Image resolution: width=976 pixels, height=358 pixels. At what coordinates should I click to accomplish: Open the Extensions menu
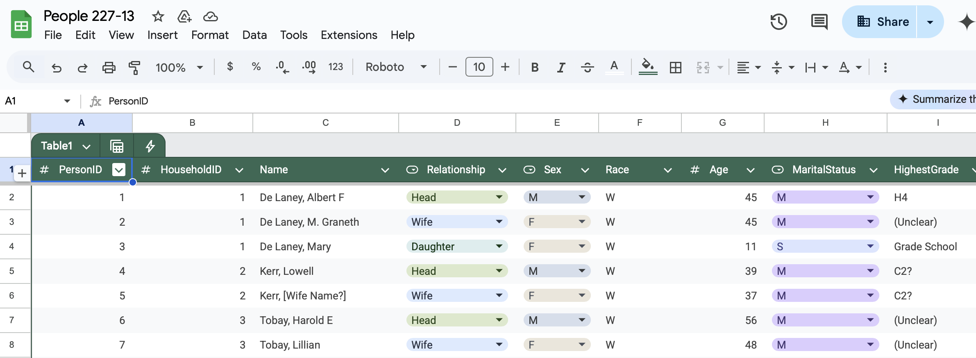pyautogui.click(x=349, y=35)
